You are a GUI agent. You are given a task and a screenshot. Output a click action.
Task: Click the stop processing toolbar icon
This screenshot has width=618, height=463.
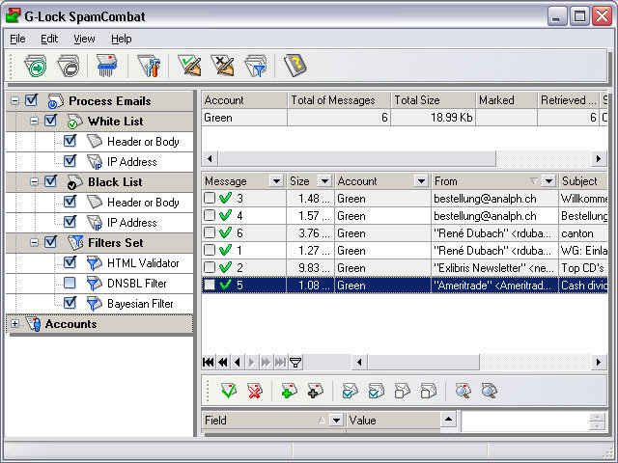69,66
